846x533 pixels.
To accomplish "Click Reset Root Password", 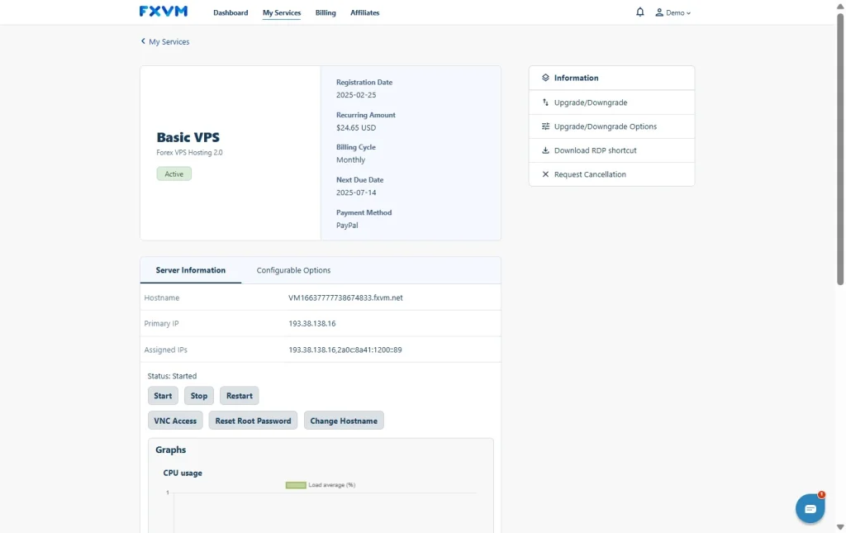I will [253, 421].
